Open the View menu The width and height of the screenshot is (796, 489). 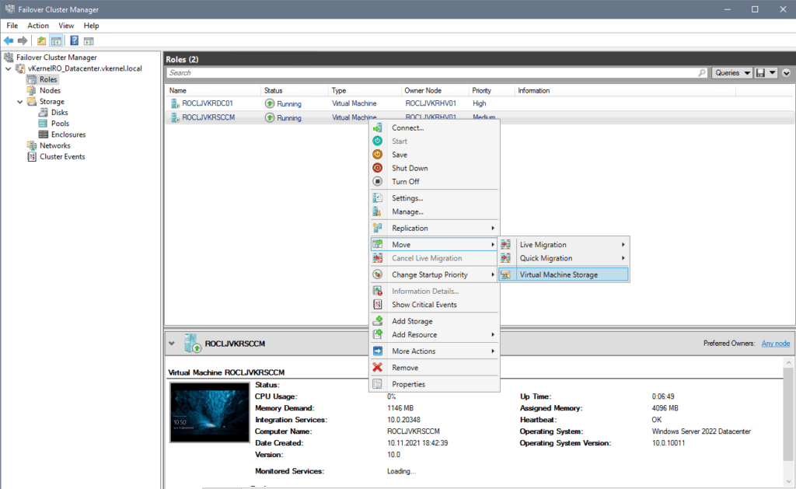pyautogui.click(x=66, y=26)
